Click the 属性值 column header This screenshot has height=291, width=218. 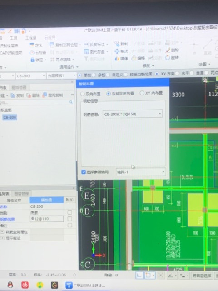pyautogui.click(x=46, y=200)
